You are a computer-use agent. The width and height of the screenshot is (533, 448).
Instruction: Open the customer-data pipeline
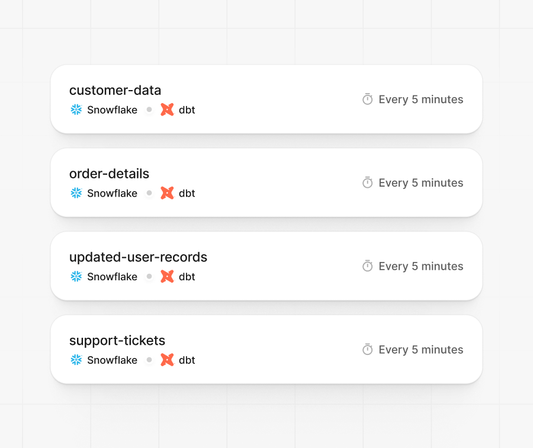115,90
